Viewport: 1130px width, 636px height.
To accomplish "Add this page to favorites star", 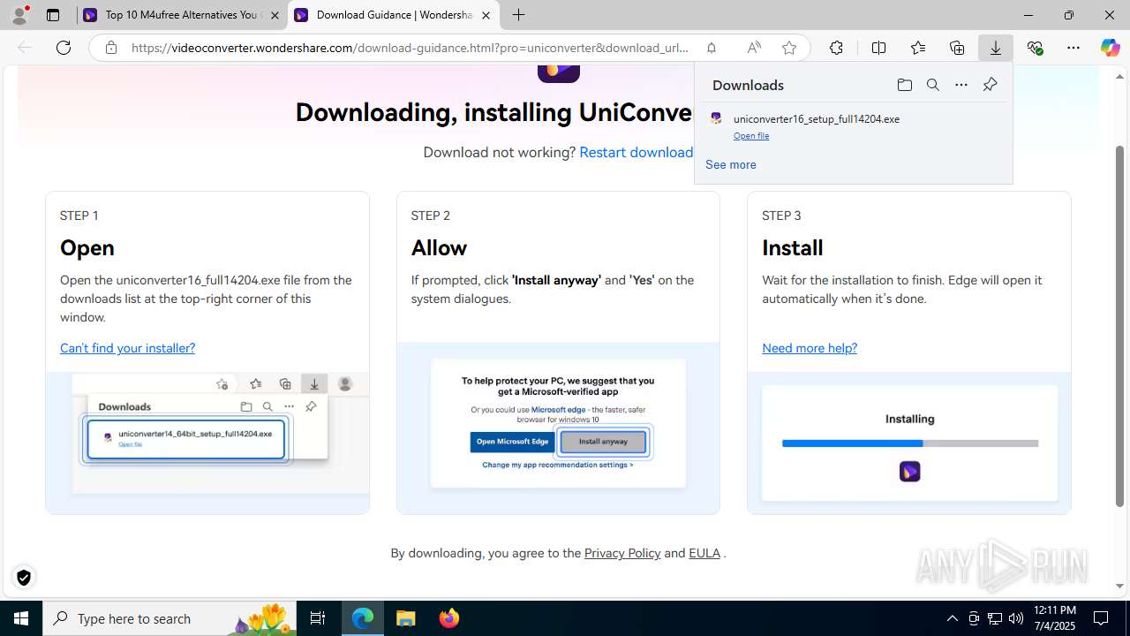I will [x=789, y=48].
